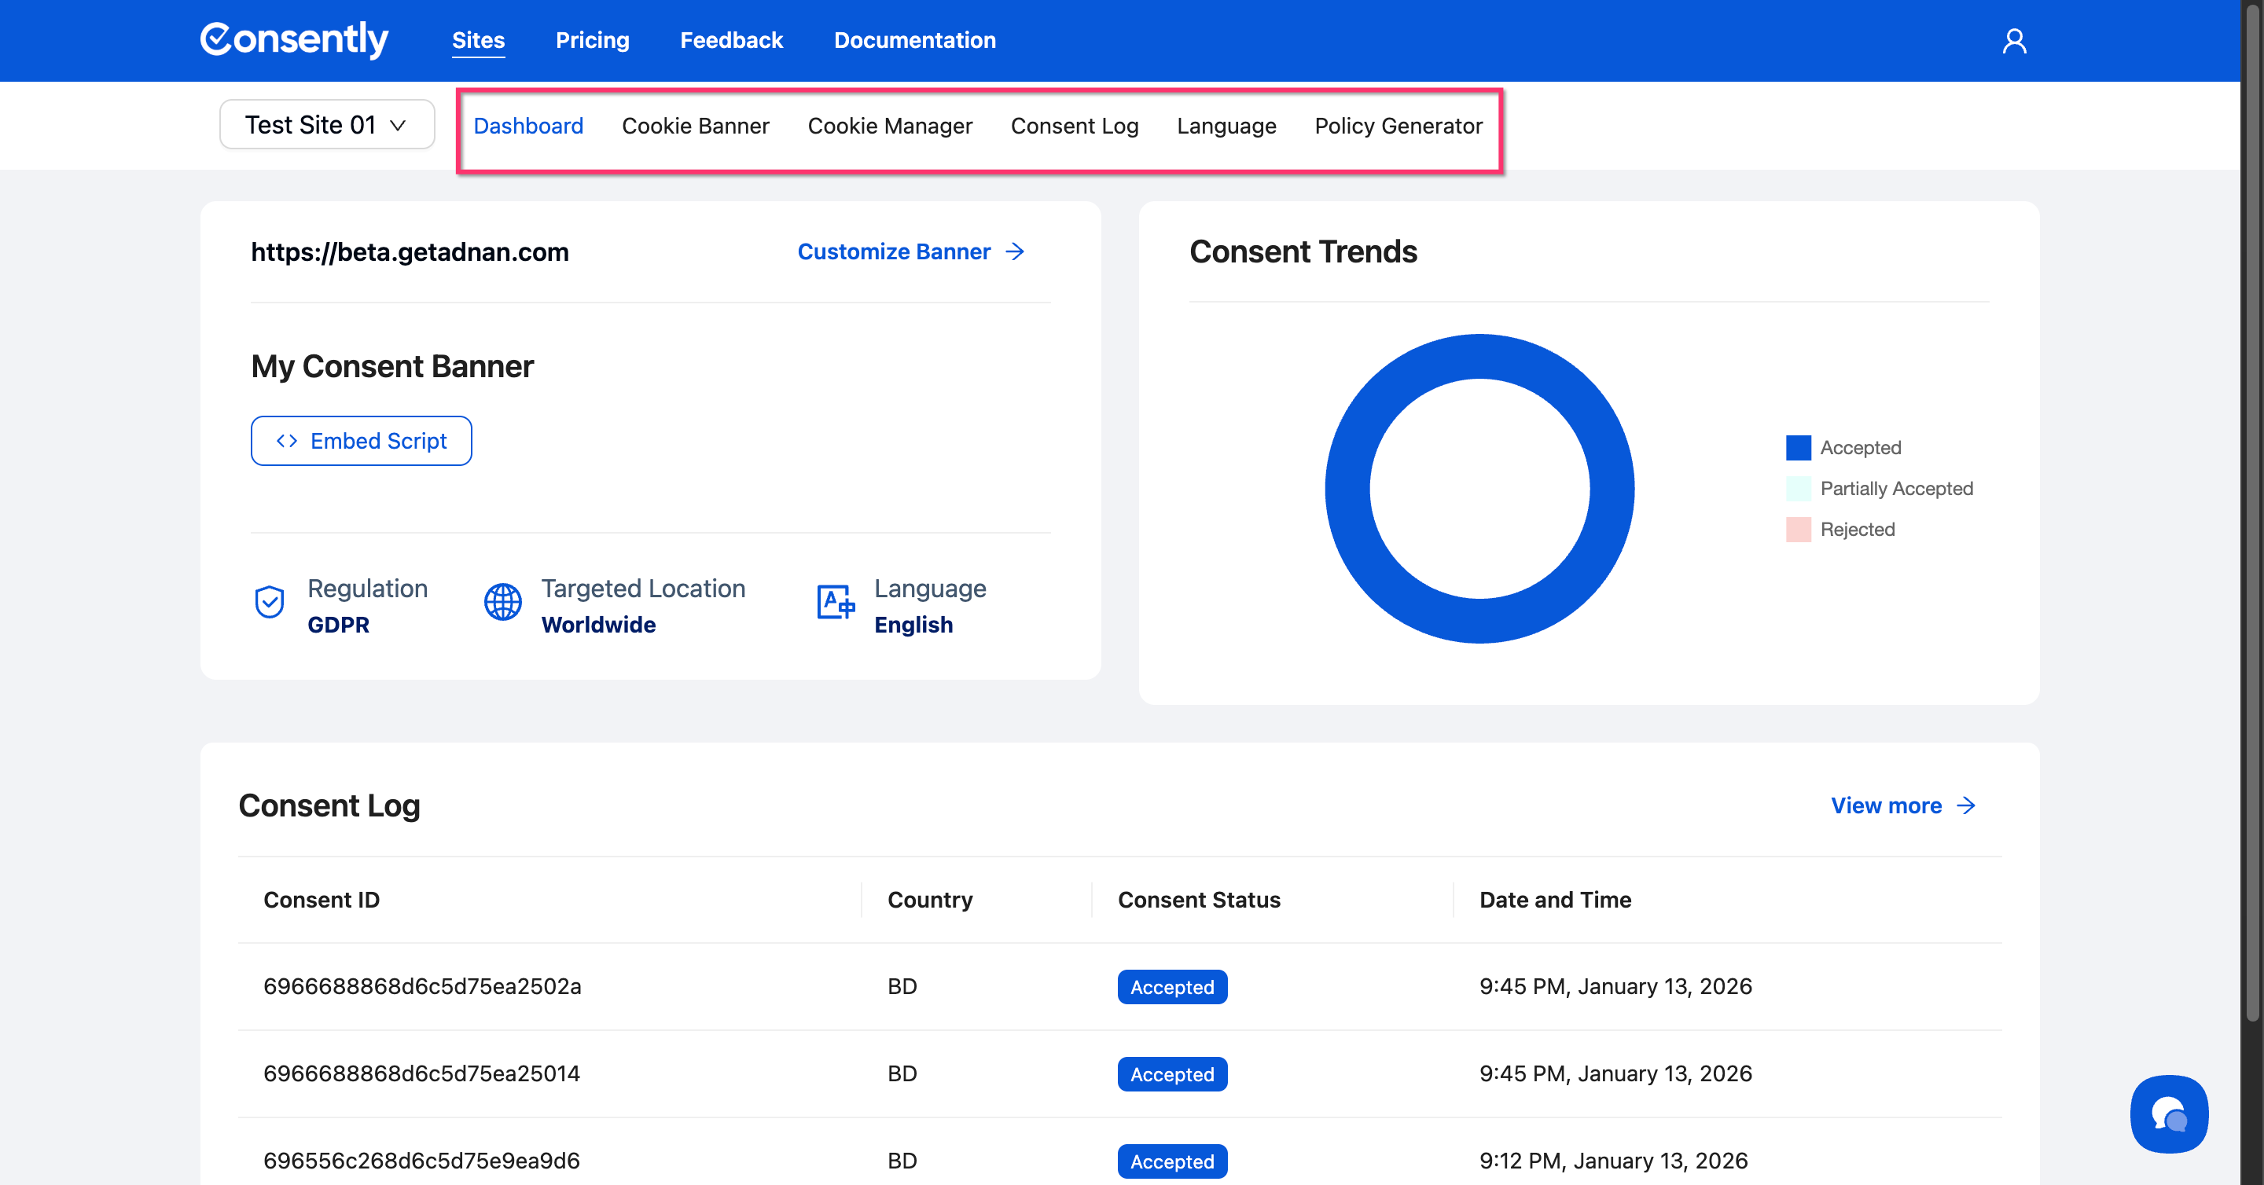Click arrow icon next to Customize Banner
This screenshot has height=1185, width=2264.
1015,252
